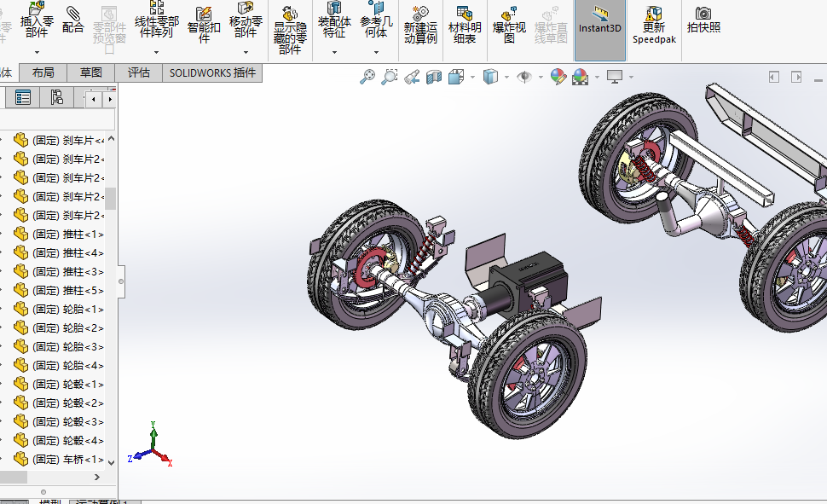Viewport: 827px width, 504px height.
Task: Click the part icon beside 车桥<1>
Action: click(20, 459)
